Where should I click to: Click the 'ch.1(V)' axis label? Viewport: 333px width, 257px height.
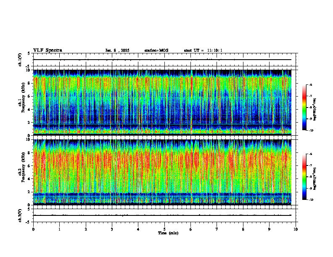pos(20,60)
